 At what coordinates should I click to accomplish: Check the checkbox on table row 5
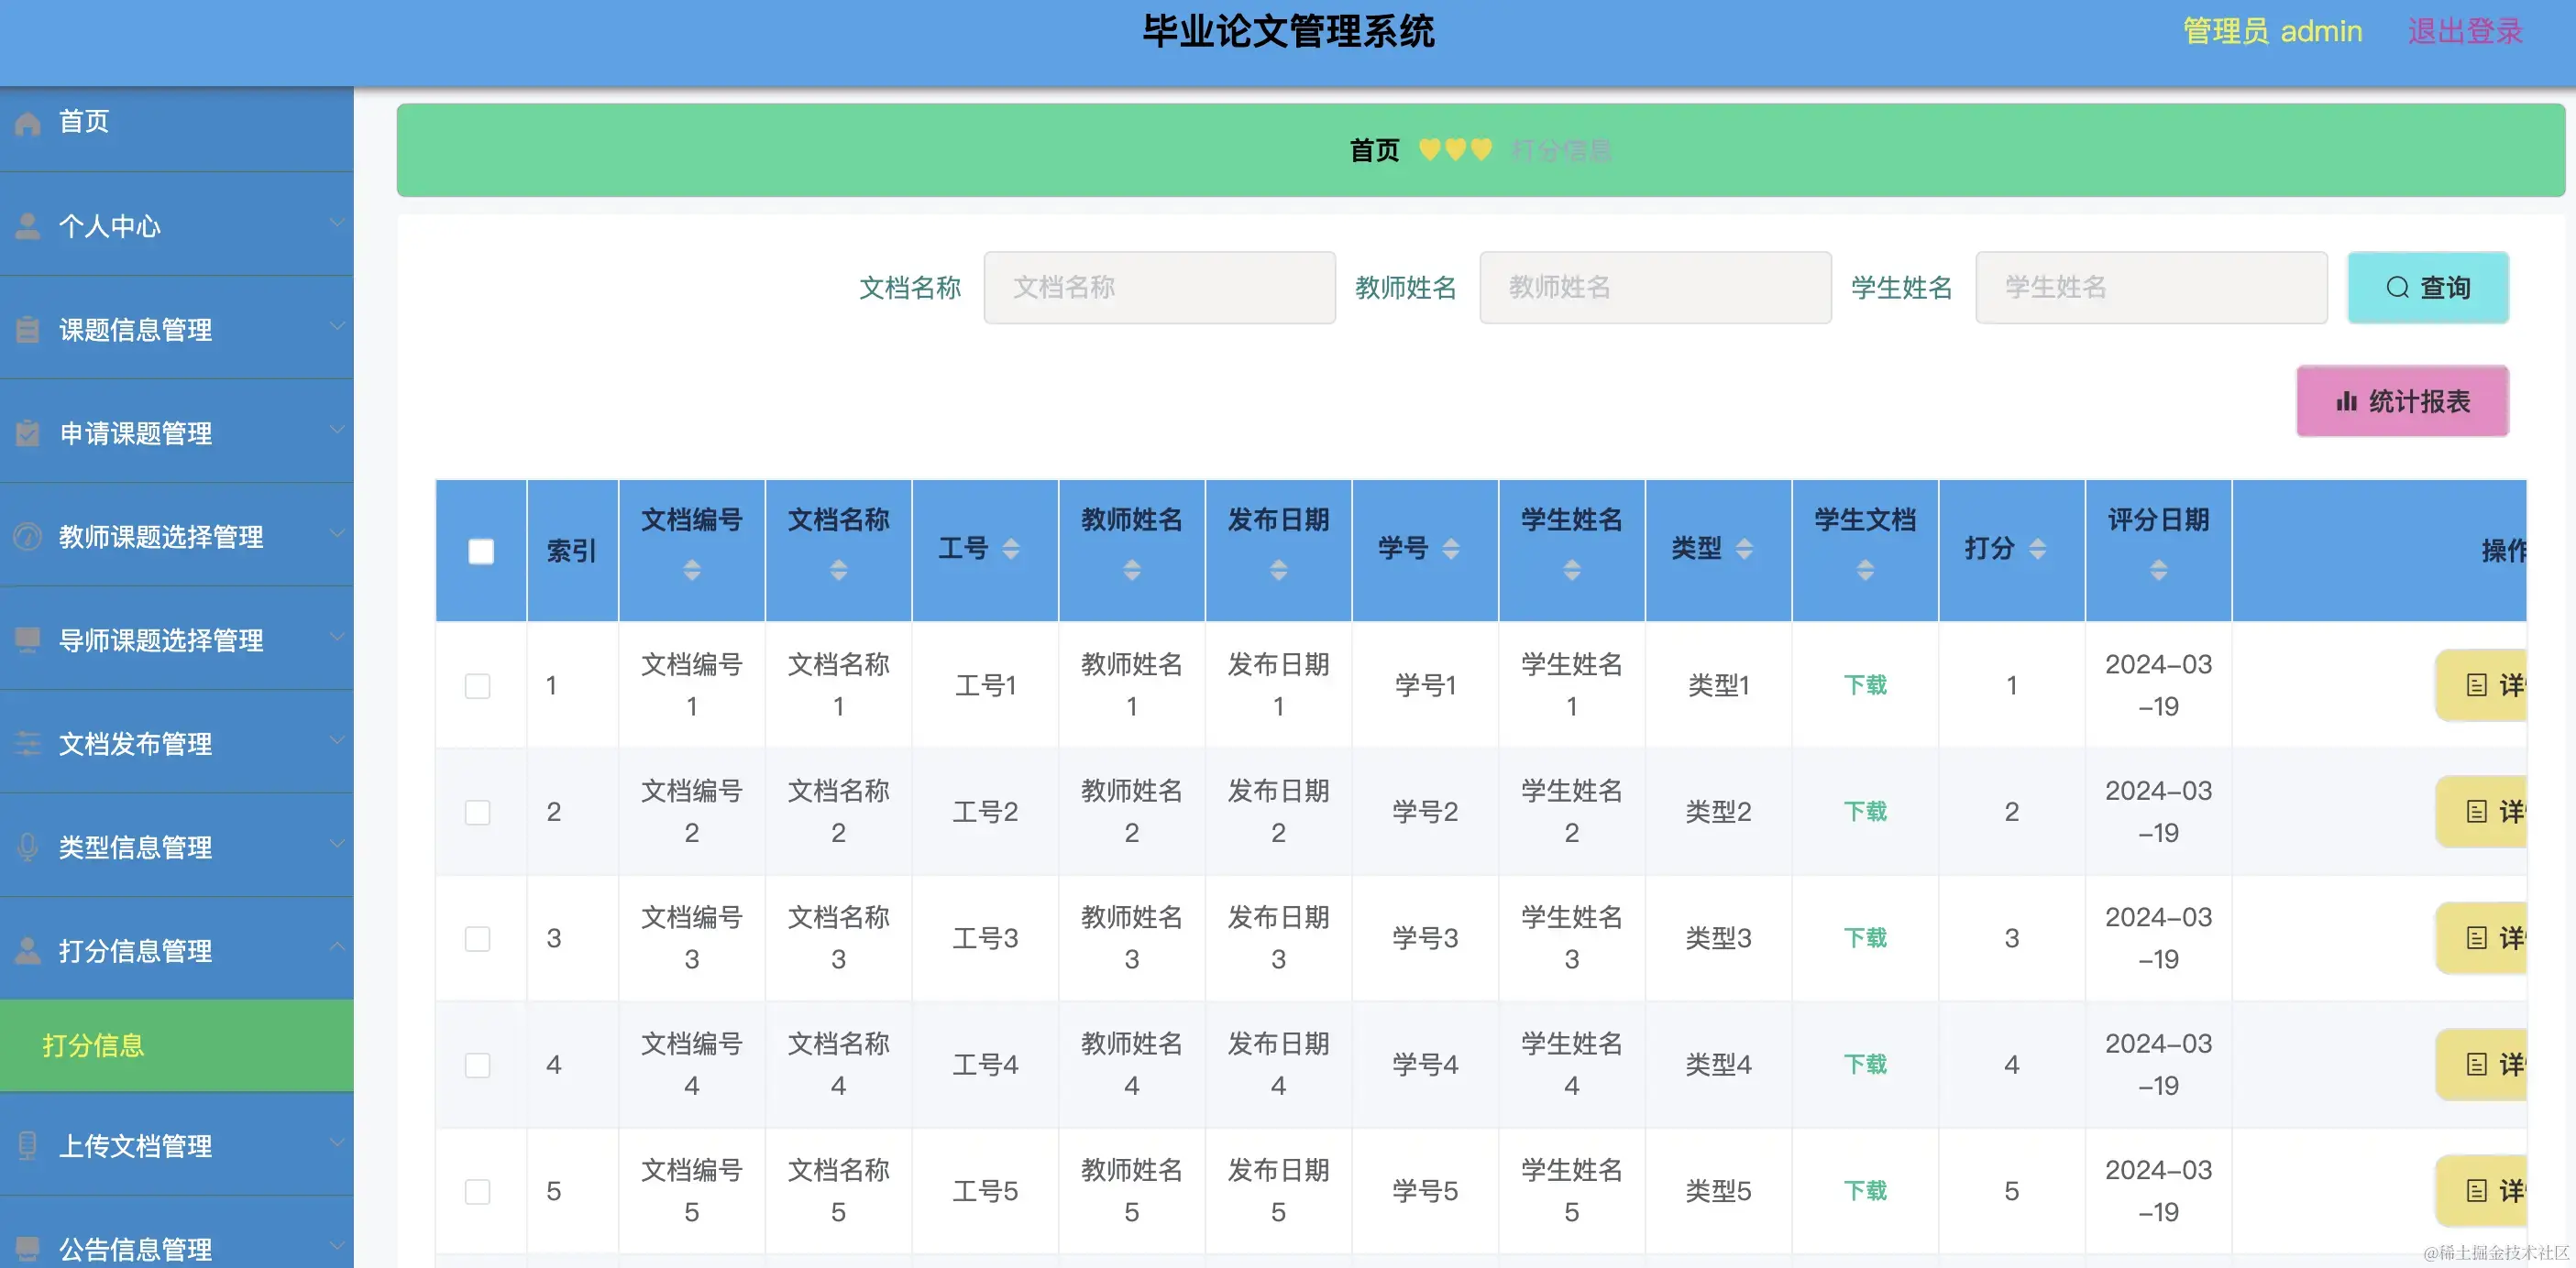[x=479, y=1191]
